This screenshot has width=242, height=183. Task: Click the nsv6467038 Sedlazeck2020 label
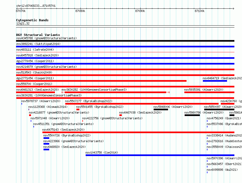coord(140,112)
